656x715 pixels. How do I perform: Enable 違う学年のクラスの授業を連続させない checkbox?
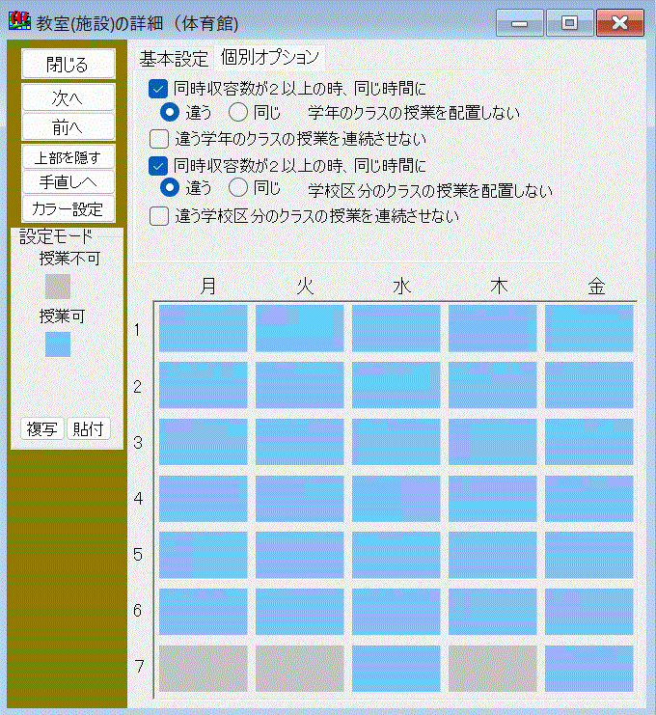(159, 139)
